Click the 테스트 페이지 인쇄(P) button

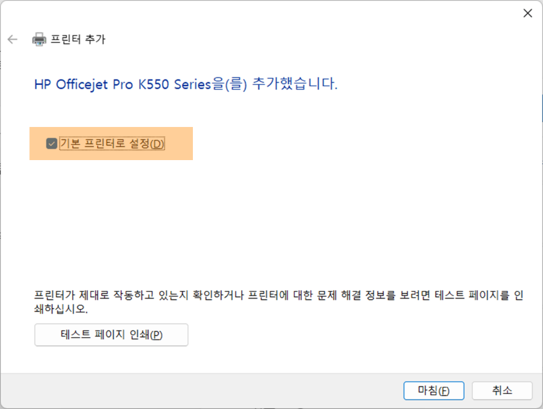[111, 335]
